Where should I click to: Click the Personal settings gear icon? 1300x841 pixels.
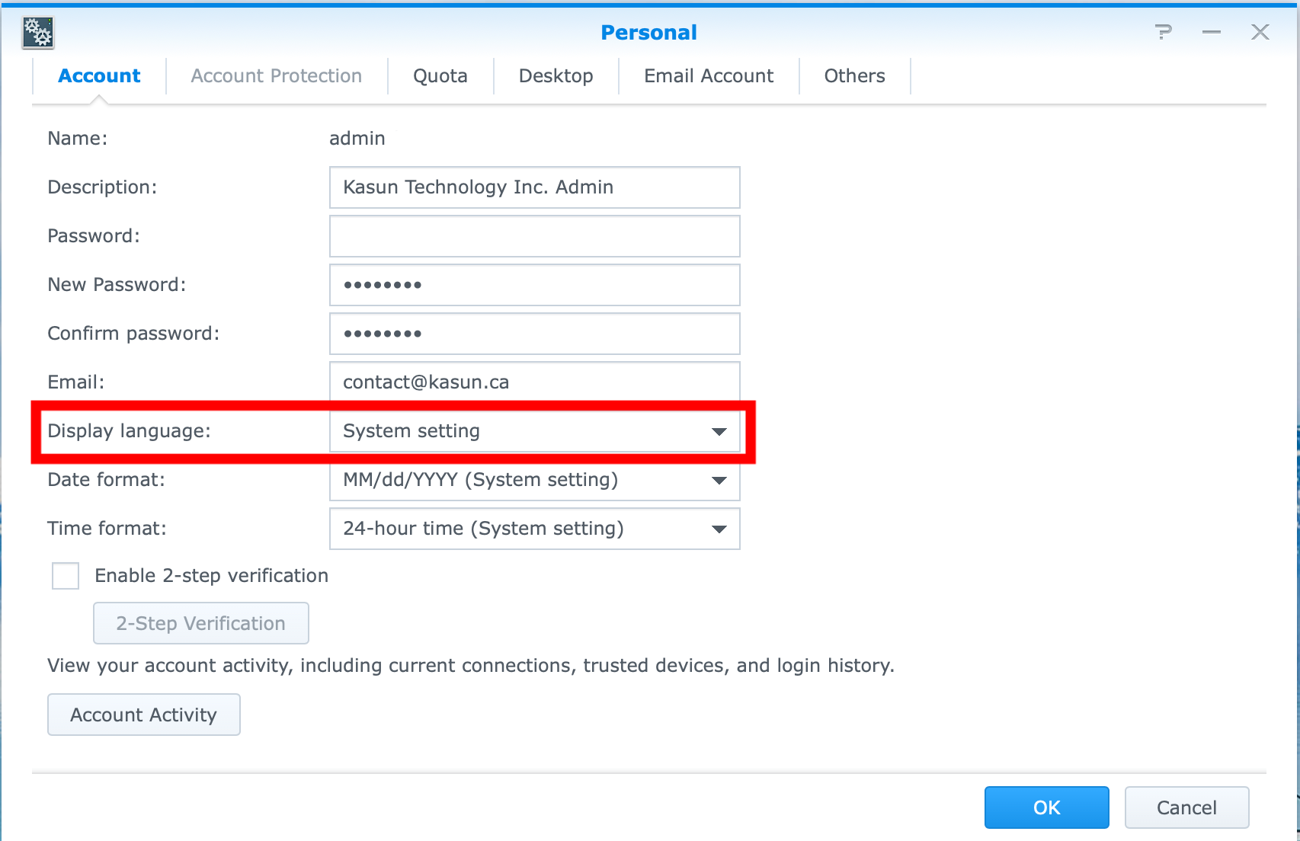click(37, 33)
